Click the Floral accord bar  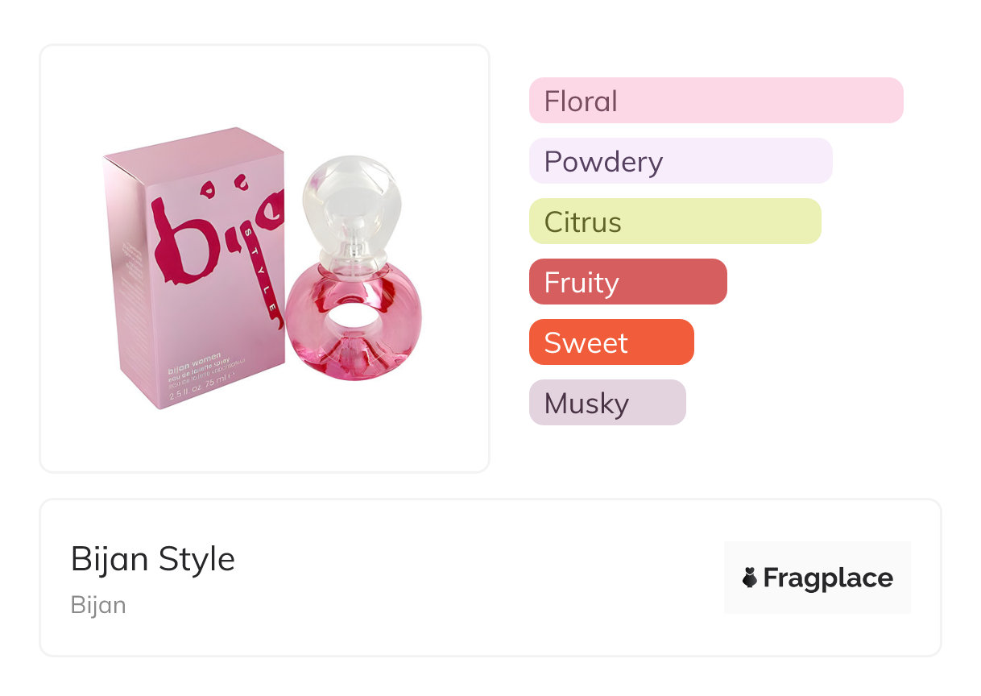(x=716, y=101)
